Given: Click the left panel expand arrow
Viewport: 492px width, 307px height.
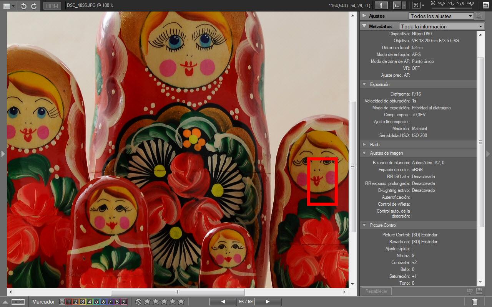Looking at the screenshot, I should tap(3, 154).
